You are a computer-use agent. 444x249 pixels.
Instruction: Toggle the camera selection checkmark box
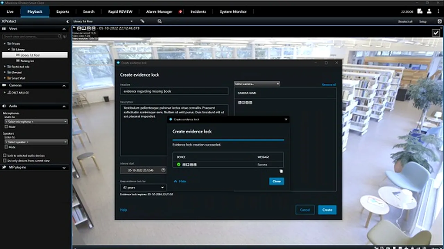(436, 33)
